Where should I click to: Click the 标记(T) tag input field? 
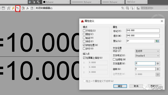[143, 30]
